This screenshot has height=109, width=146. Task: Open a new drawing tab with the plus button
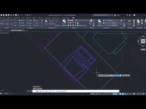(27, 30)
